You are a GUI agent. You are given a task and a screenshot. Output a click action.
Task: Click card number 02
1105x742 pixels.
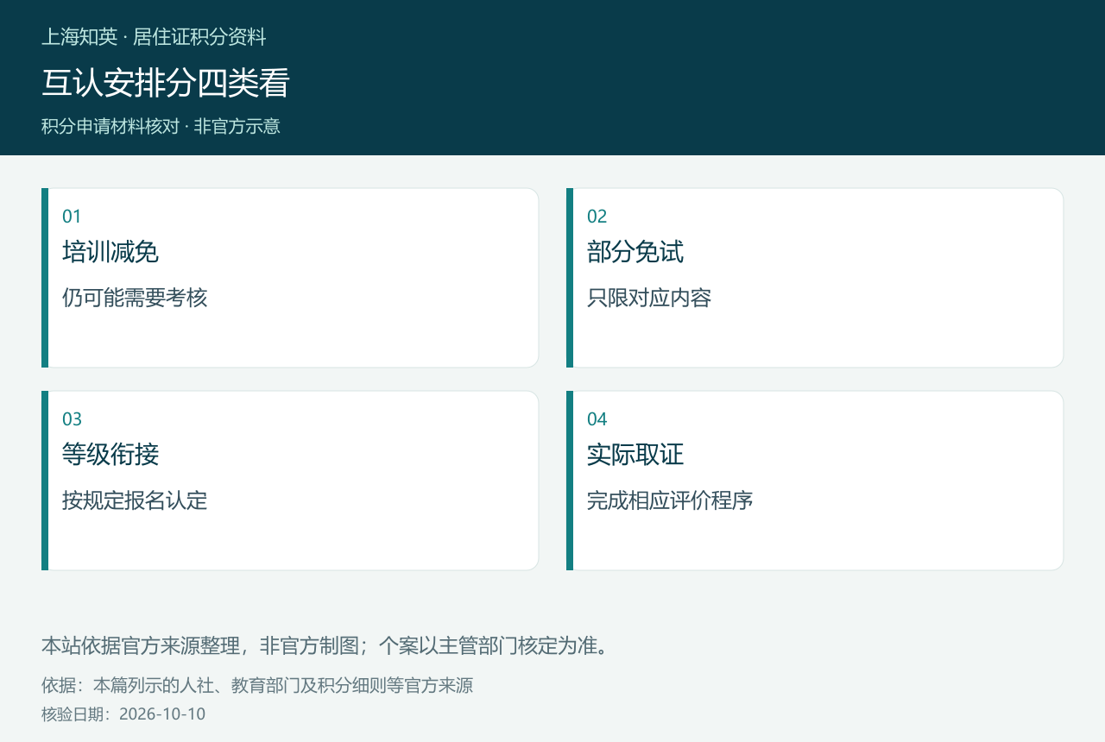[597, 217]
